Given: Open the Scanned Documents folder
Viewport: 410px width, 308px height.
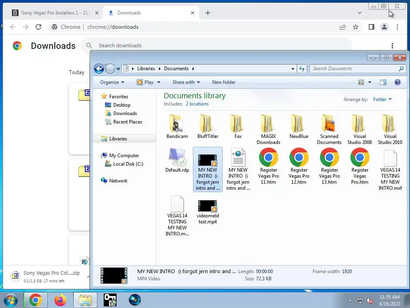Looking at the screenshot, I should [x=329, y=130].
